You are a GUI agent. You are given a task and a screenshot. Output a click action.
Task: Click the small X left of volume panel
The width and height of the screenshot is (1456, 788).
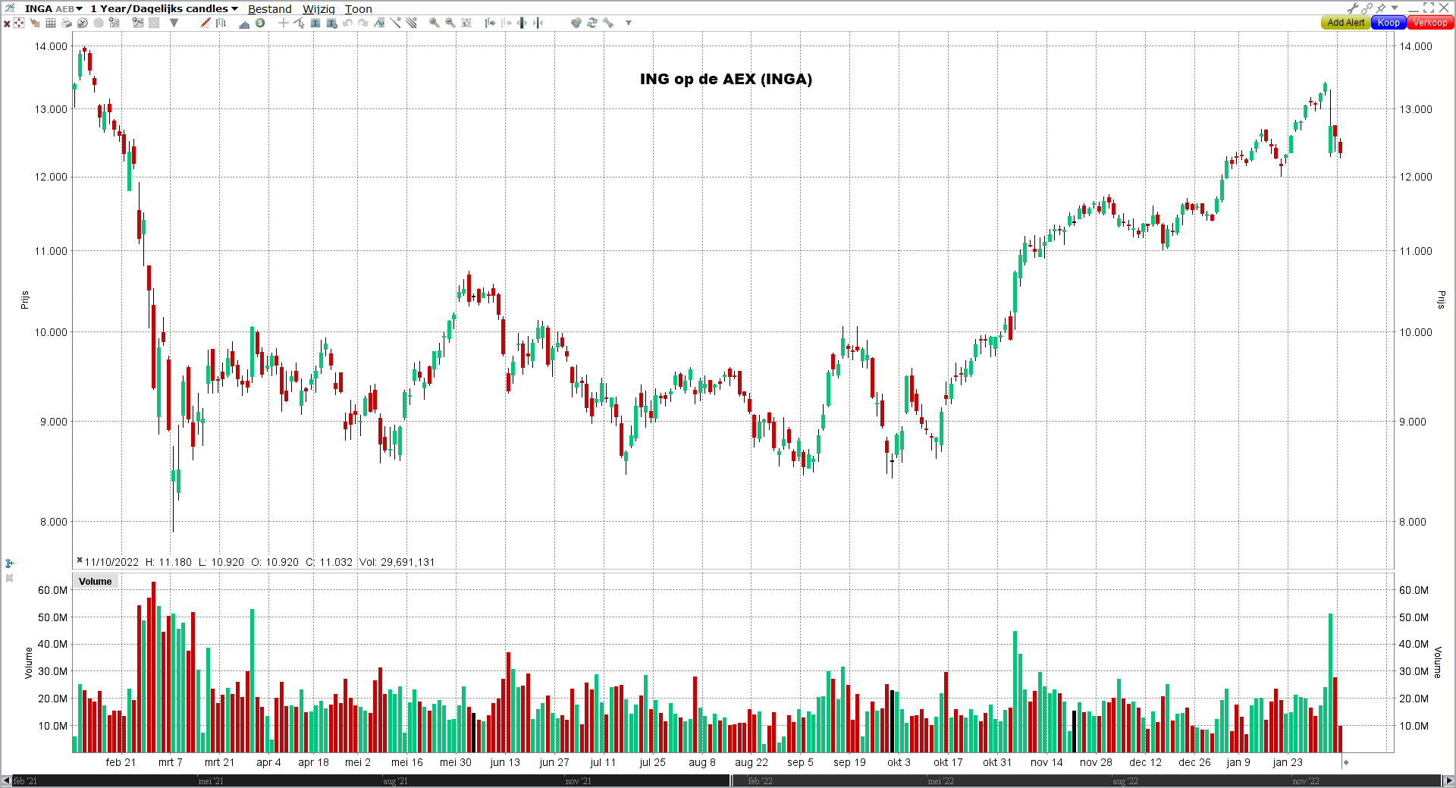tap(9, 578)
